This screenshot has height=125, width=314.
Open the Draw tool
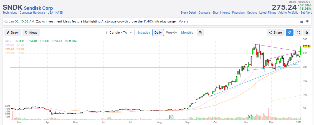pos(12,32)
